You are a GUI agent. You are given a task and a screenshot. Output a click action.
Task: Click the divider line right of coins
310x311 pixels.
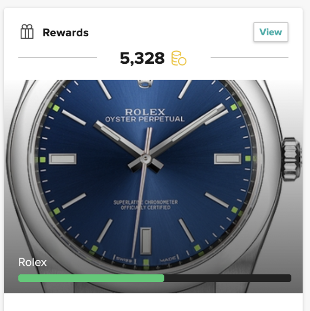point(249,58)
